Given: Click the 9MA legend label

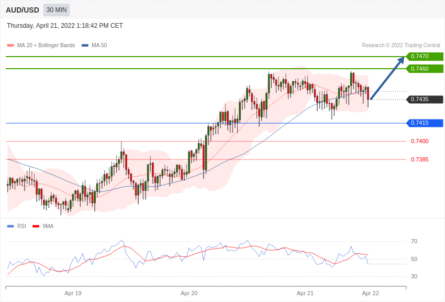Looking at the screenshot, I should (48, 226).
